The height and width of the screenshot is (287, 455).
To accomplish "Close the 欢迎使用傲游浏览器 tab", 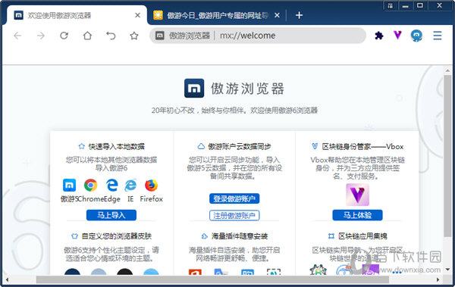I will 137,15.
